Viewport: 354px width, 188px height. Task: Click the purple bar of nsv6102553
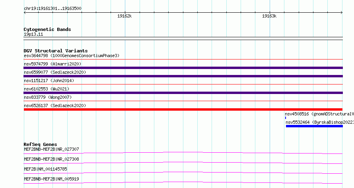click(183, 93)
